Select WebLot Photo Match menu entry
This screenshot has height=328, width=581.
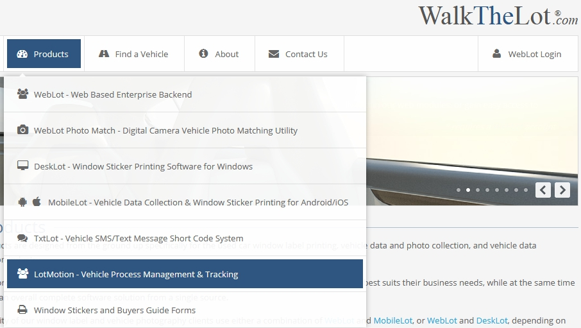coord(185,130)
